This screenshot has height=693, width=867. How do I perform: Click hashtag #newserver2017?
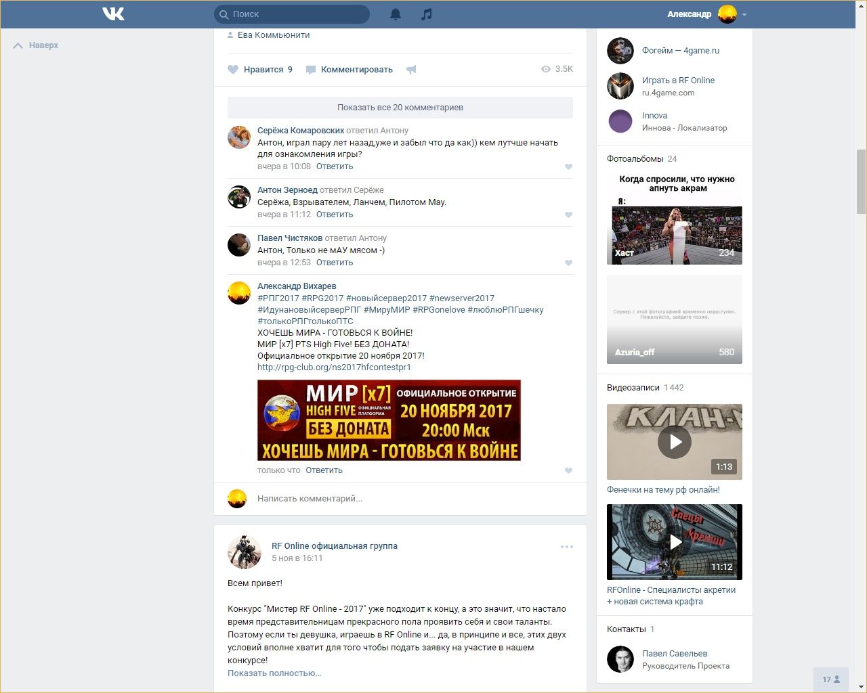pos(462,298)
